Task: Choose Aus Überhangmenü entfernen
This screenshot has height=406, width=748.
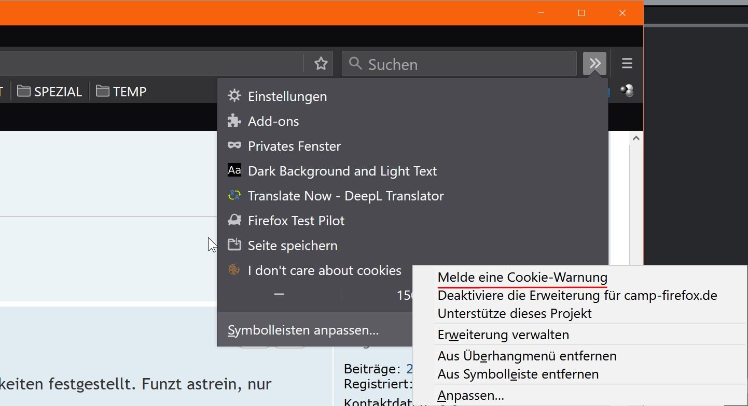Action: coord(527,356)
